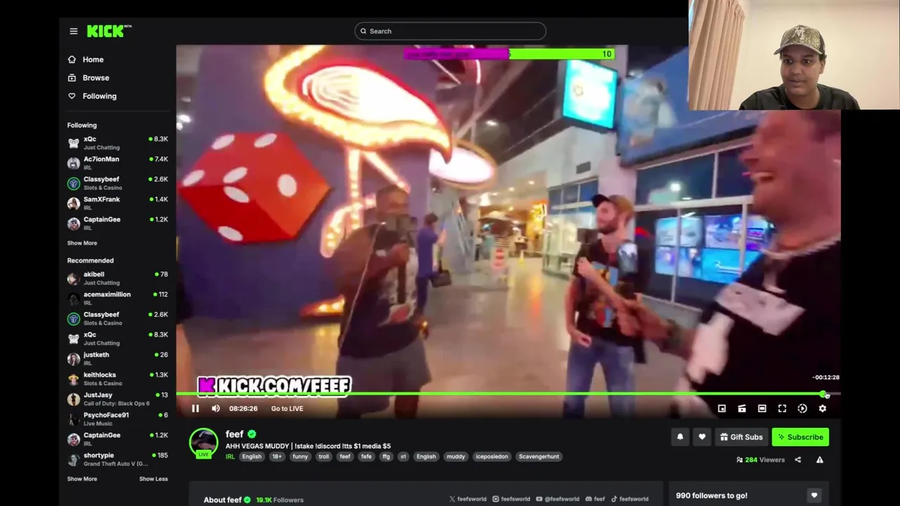This screenshot has height=506, width=900.
Task: Open SamXFrank channel
Action: [117, 203]
